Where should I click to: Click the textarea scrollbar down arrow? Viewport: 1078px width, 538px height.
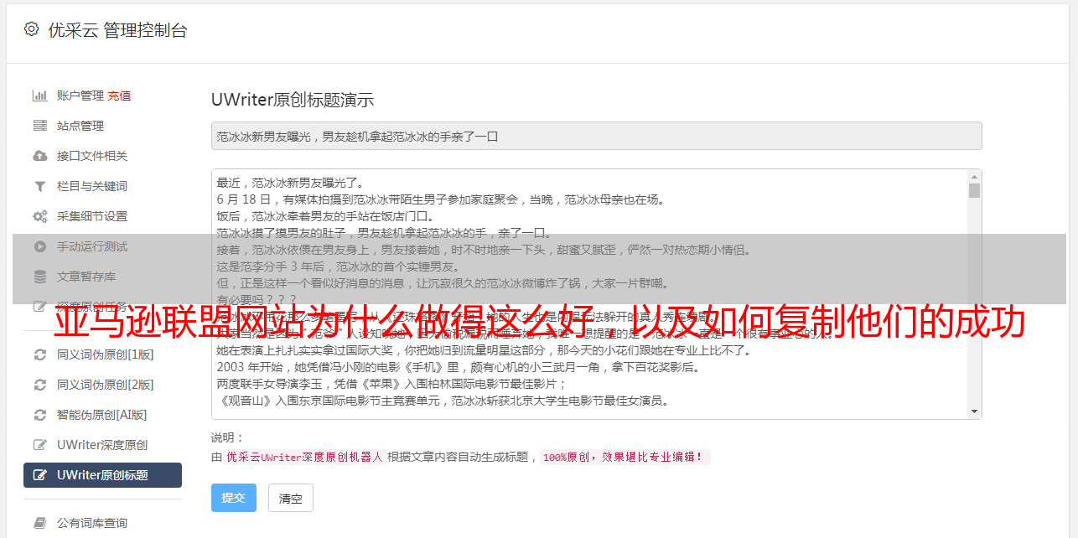974,411
